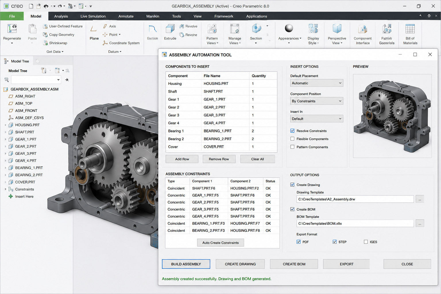441x294 pixels.
Task: Open the File menu tab
Action: [12, 16]
